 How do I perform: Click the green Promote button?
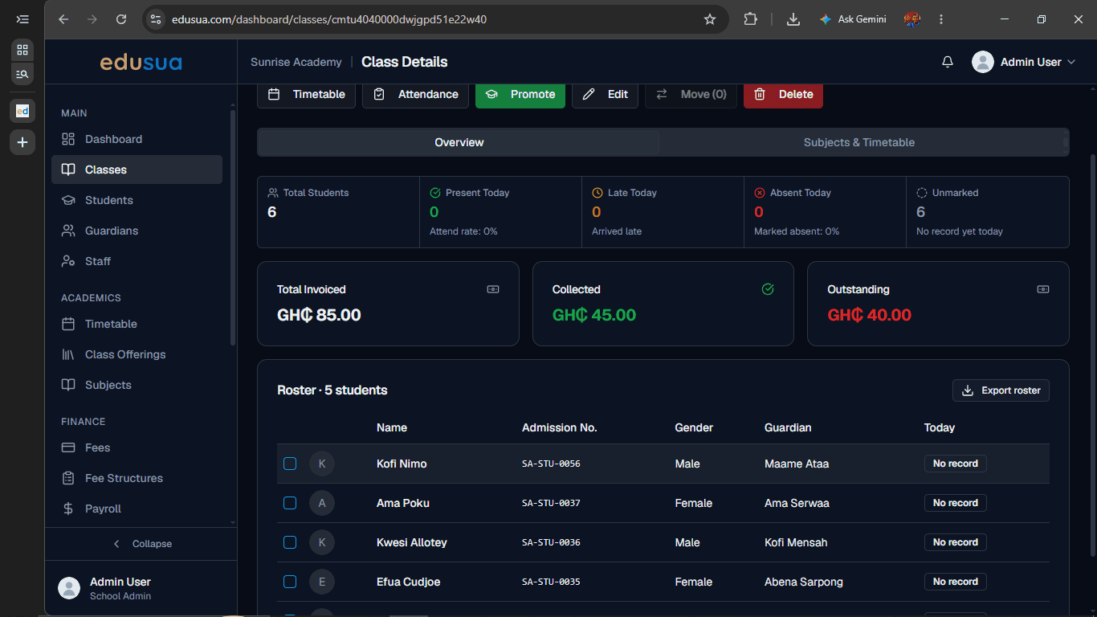click(x=520, y=94)
